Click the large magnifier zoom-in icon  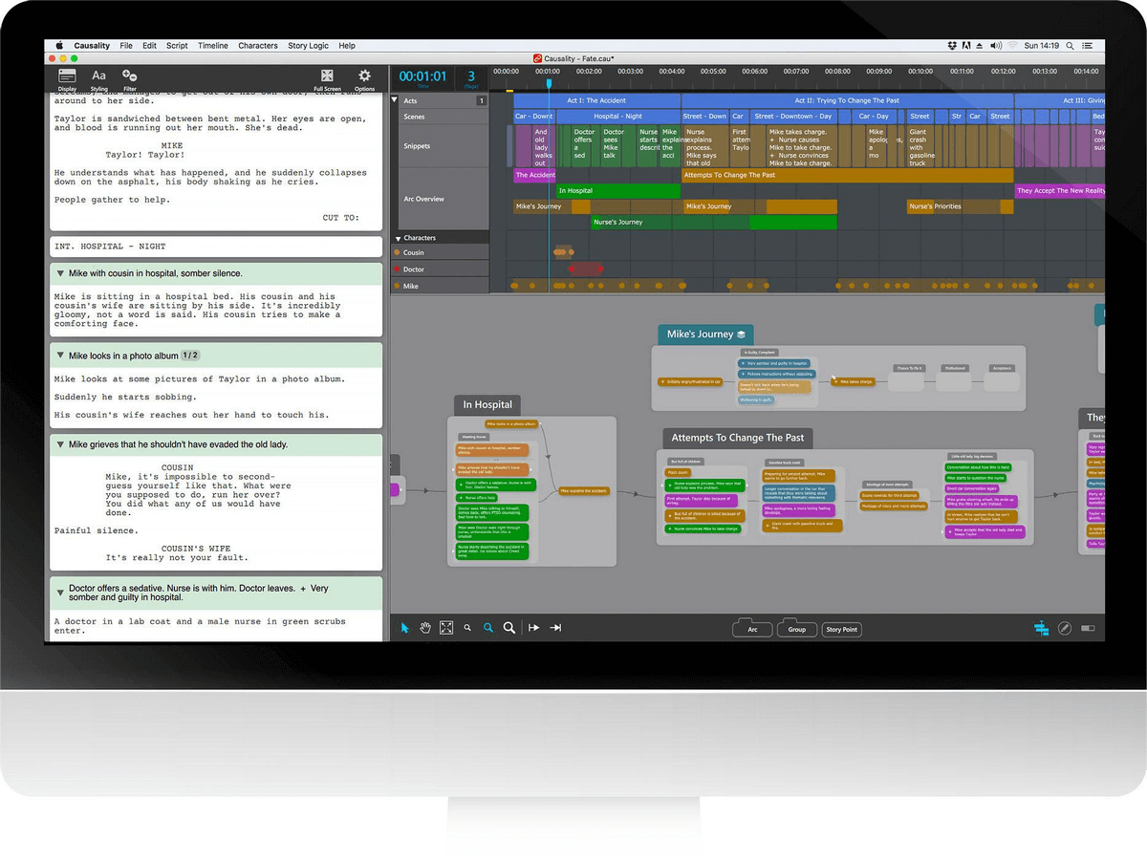(x=509, y=628)
